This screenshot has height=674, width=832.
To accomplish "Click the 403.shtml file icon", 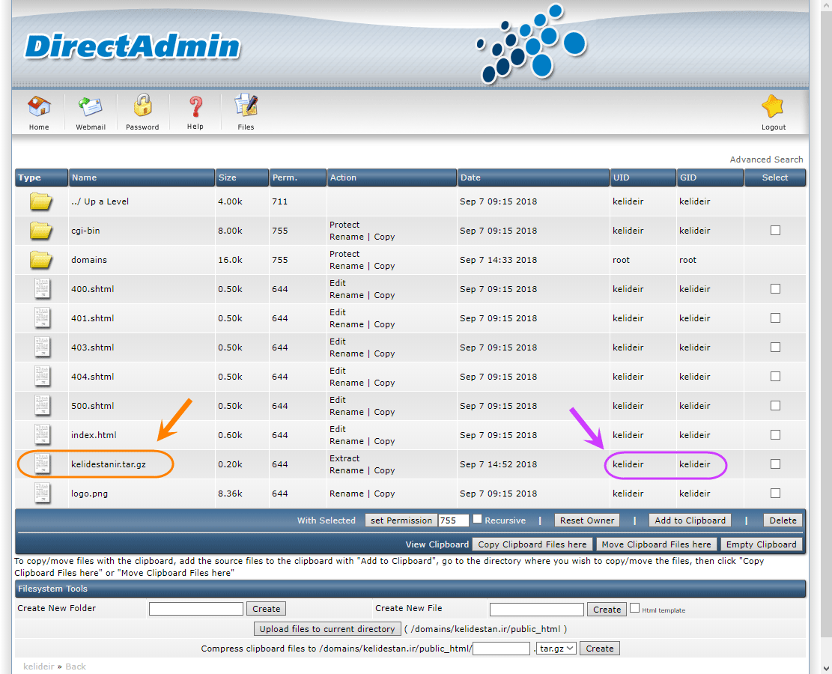I will 42,347.
